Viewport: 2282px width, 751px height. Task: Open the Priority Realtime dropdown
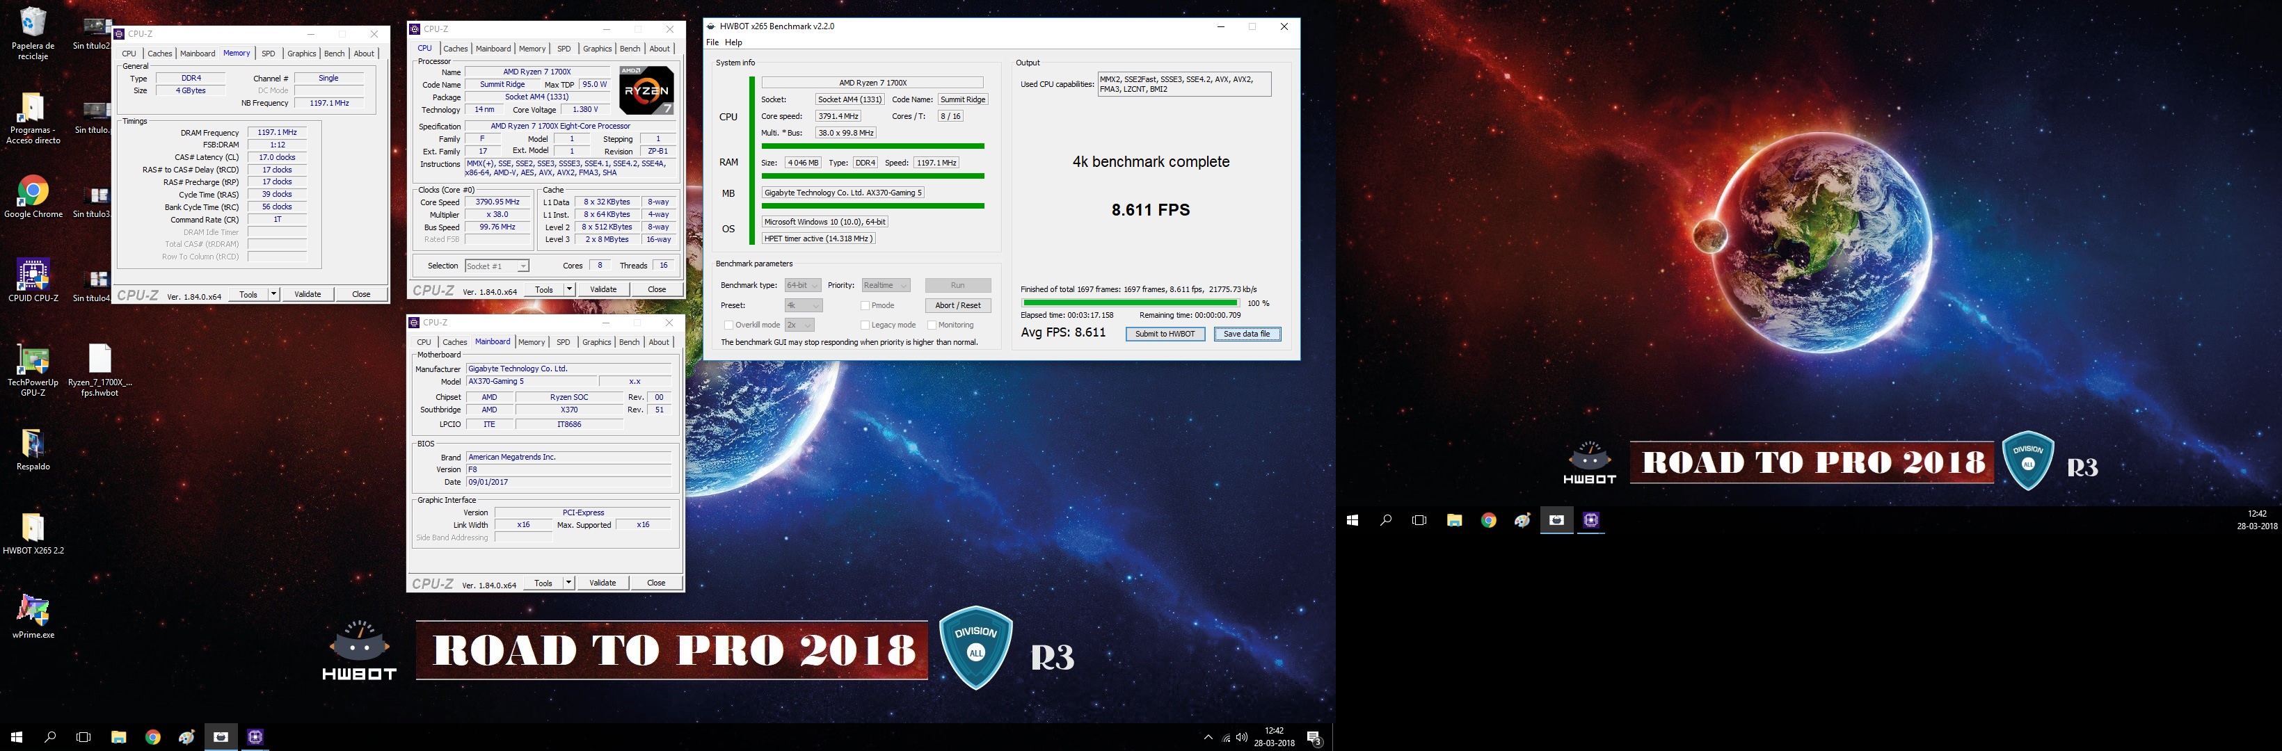pos(885,285)
